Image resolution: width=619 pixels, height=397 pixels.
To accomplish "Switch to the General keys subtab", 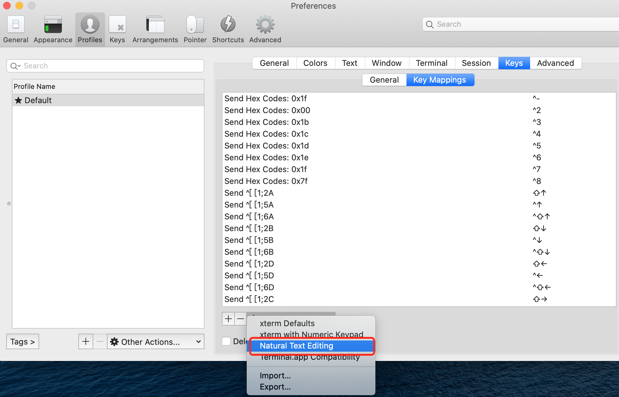I will click(x=384, y=80).
